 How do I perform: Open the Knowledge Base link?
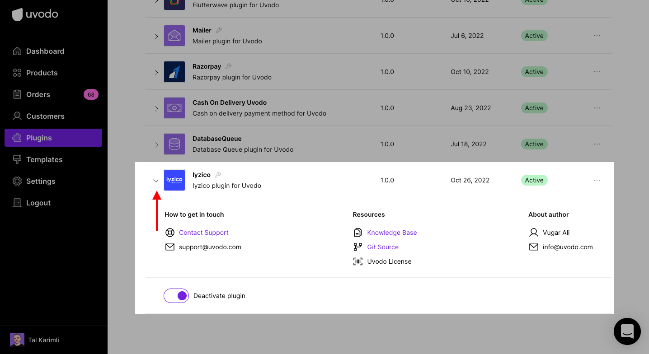[x=392, y=233]
